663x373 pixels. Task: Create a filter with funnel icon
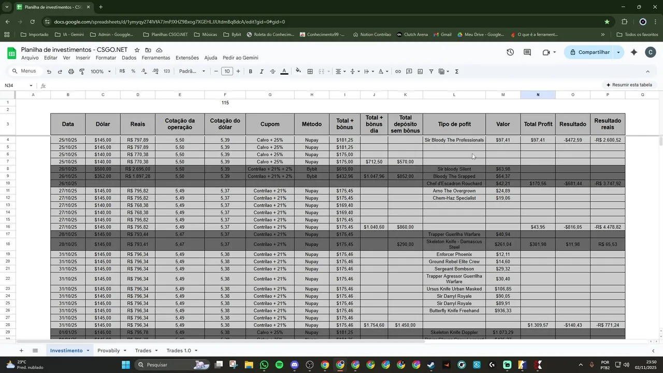coord(431,71)
